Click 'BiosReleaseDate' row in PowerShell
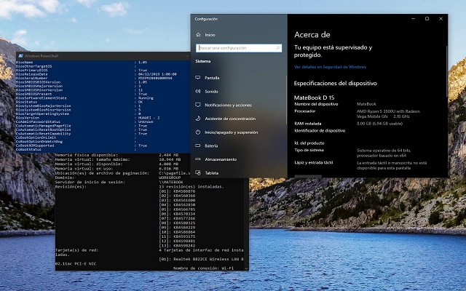 coord(96,74)
